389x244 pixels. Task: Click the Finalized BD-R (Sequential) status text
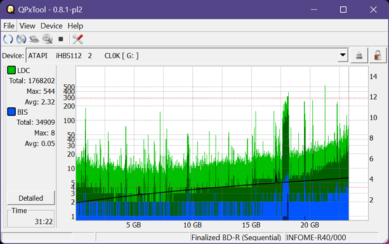point(236,238)
